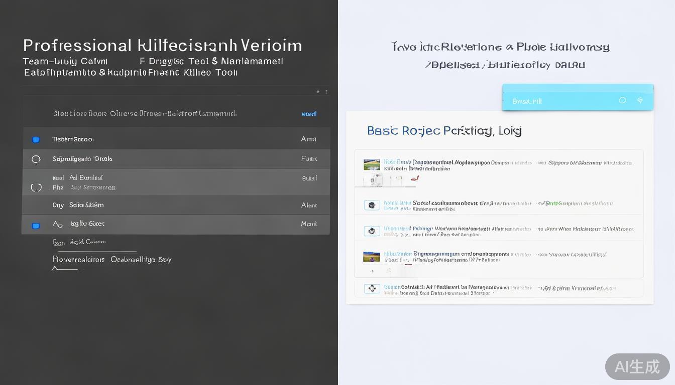This screenshot has width=675, height=385.
Task: Click the 'Amt' value in the first row
Action: [x=308, y=139]
